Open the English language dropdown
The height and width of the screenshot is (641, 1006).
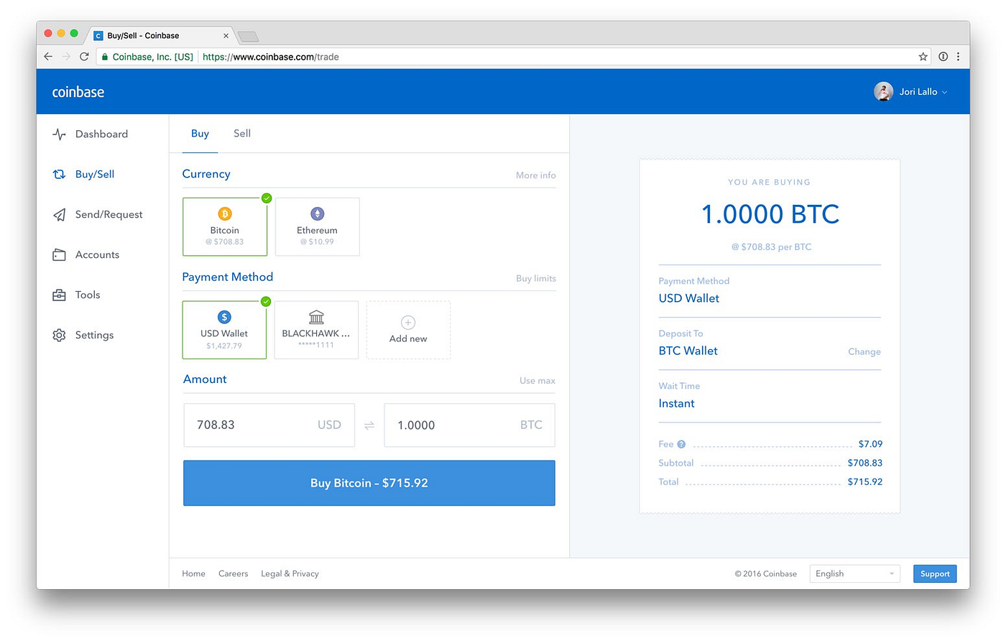[854, 573]
